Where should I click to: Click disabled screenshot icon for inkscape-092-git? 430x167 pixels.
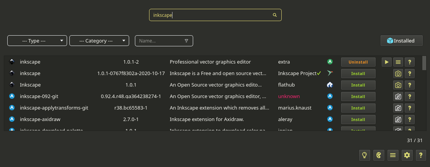(x=398, y=97)
